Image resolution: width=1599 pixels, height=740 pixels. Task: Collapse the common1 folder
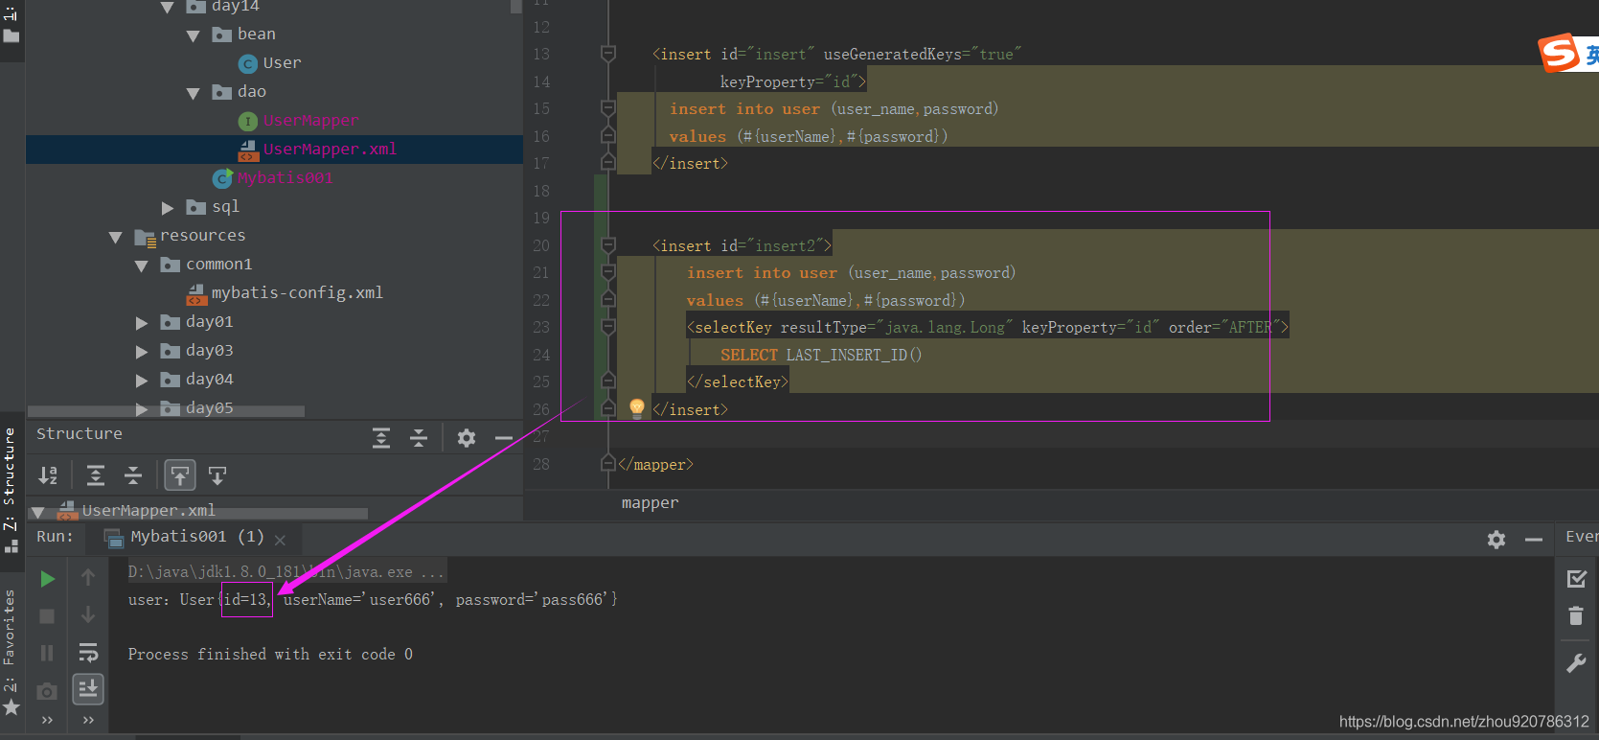[141, 266]
